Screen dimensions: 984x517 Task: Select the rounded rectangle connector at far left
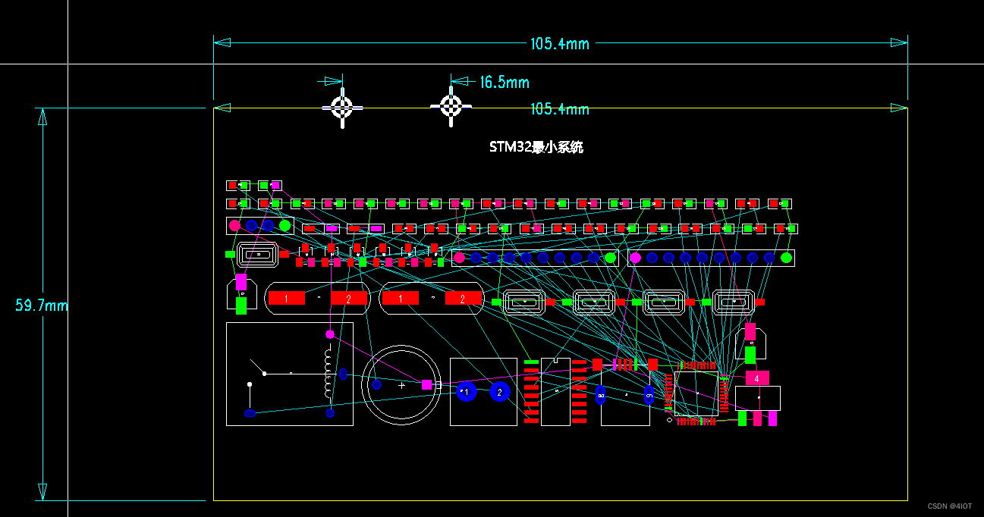pyautogui.click(x=256, y=254)
